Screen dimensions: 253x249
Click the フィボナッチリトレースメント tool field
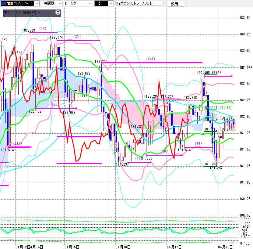[x=139, y=3]
